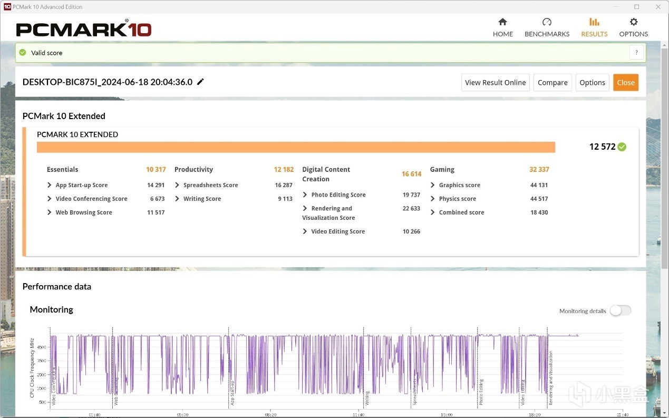Image resolution: width=669 pixels, height=418 pixels.
Task: Click the Graphics score value 44 131
Action: pos(539,185)
